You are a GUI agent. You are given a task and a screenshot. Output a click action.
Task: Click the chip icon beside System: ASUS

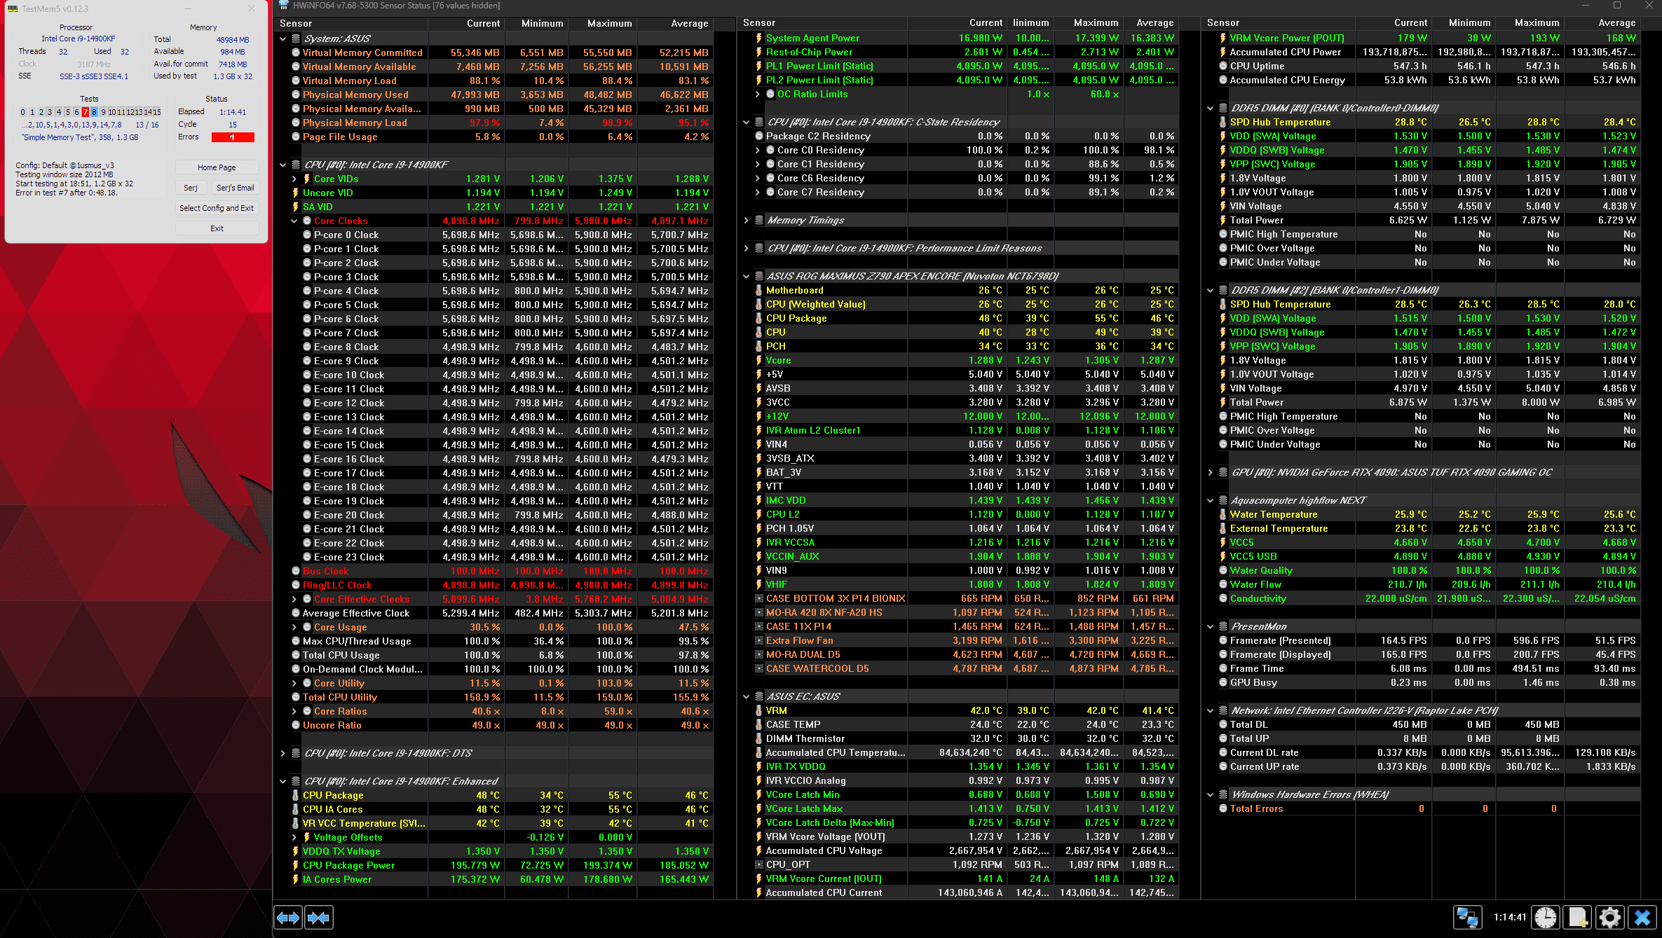coord(296,39)
